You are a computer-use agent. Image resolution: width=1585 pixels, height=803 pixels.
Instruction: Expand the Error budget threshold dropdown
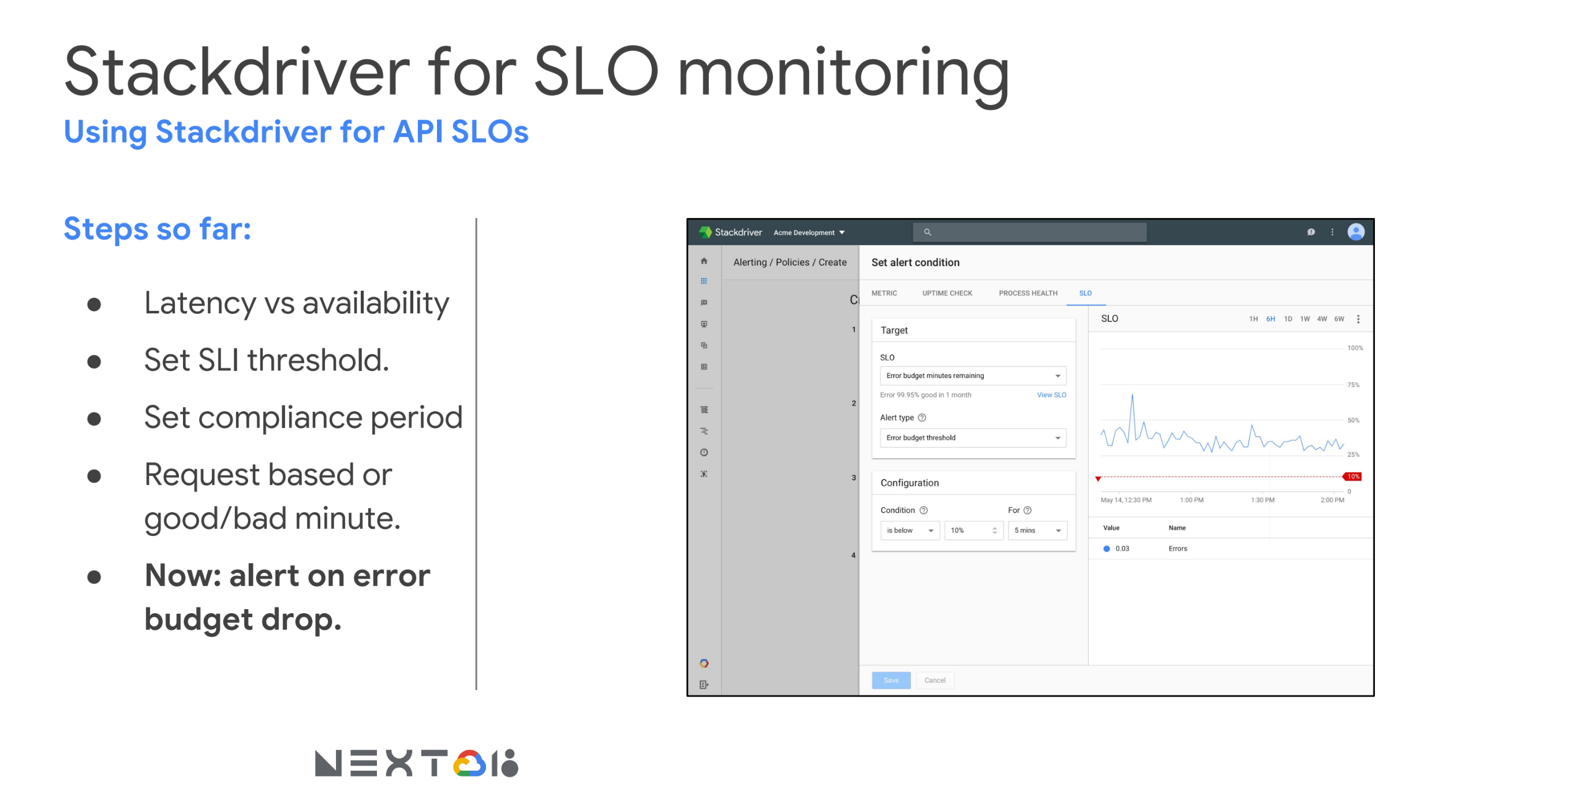(972, 438)
